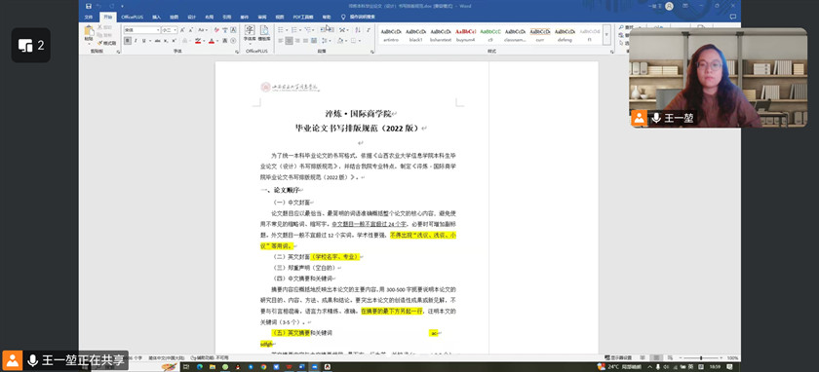This screenshot has height=372, width=819.
Task: Open the font size dropdown
Action: pos(170,30)
